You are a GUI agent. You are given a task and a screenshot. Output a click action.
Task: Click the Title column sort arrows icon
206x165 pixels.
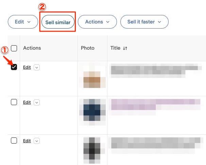click(x=125, y=48)
